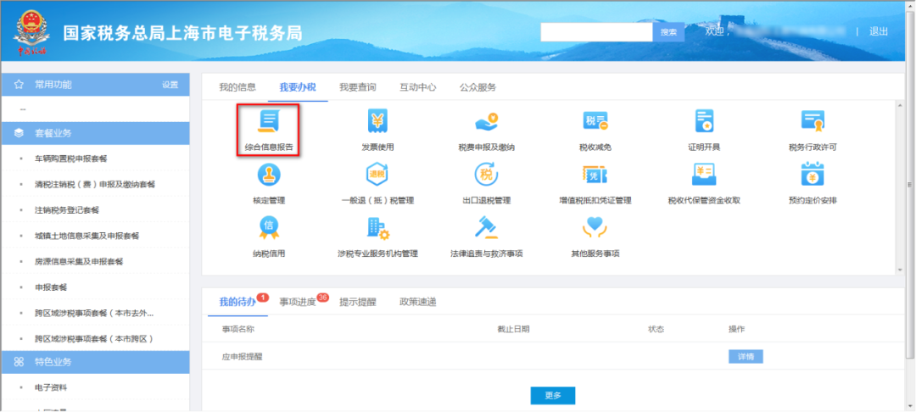
Task: Open 税收减免 icon
Action: click(x=595, y=121)
